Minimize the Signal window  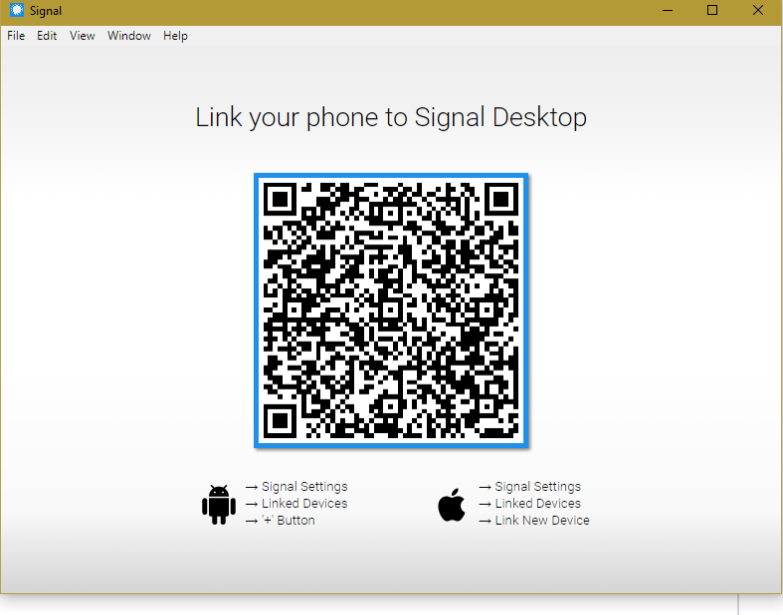(668, 11)
